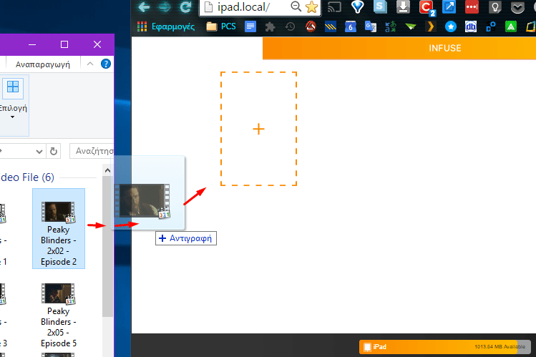Collapse the Explorer ribbon with the chevron
Viewport: 536px width, 357px height.
coord(90,64)
